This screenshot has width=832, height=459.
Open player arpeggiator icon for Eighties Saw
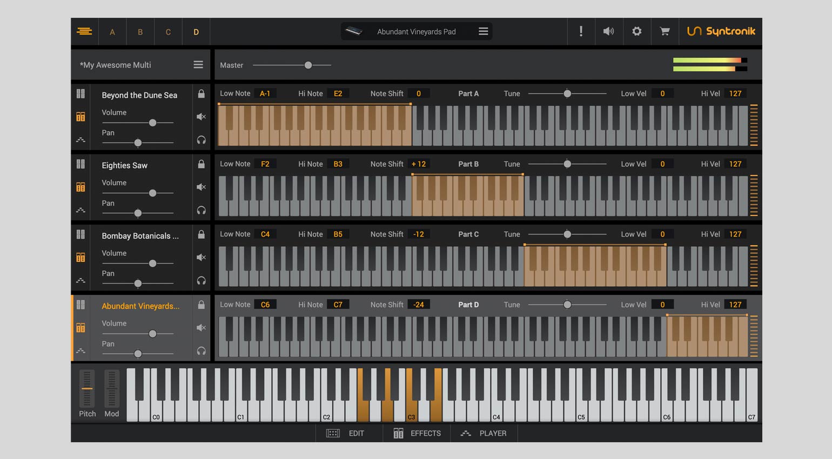click(80, 210)
